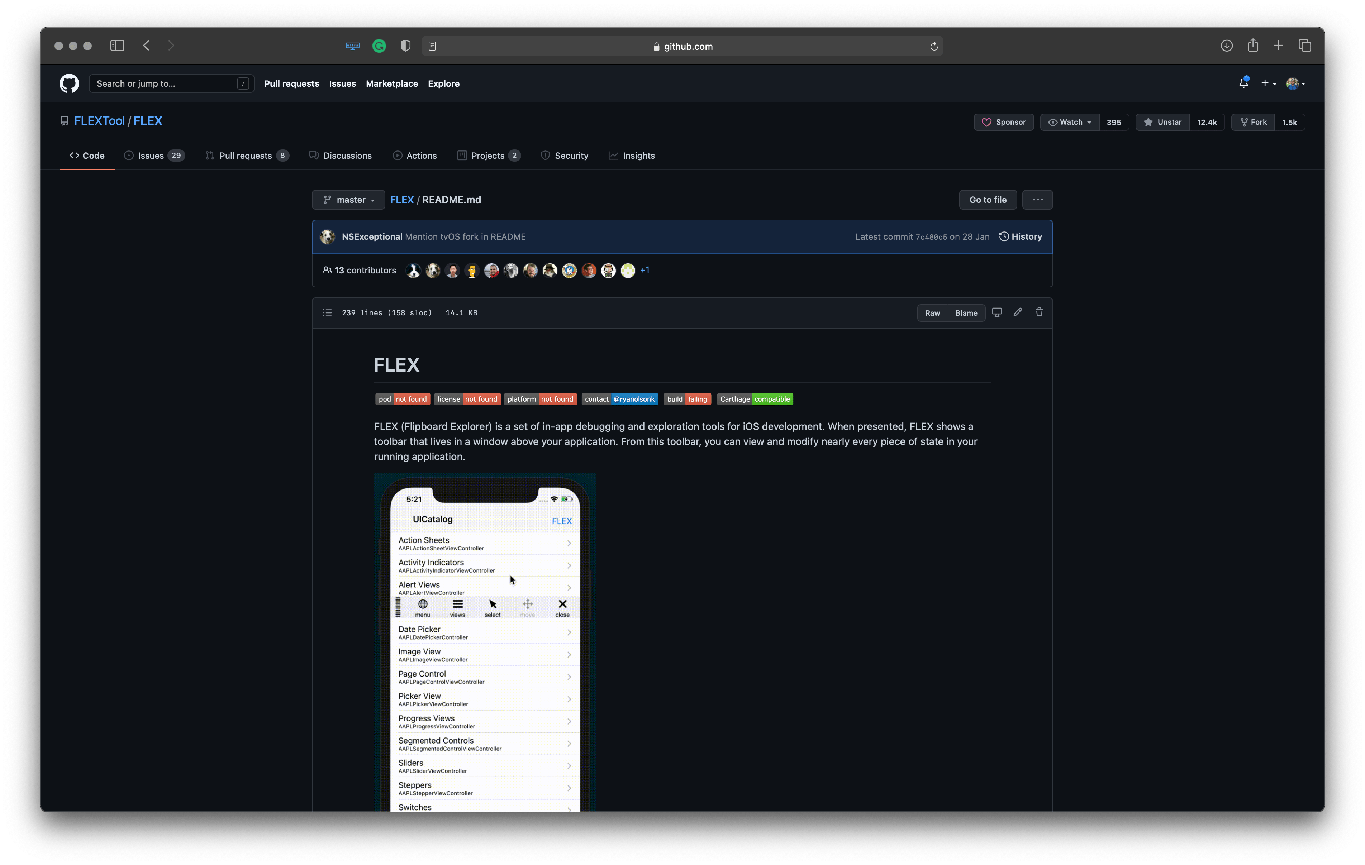This screenshot has width=1365, height=865.
Task: Click the build failing badge
Action: 687,399
